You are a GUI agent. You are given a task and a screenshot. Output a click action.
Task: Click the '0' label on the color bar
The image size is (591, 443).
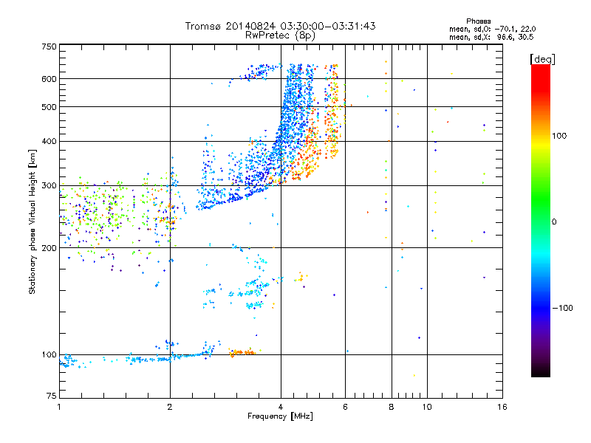[x=554, y=221]
